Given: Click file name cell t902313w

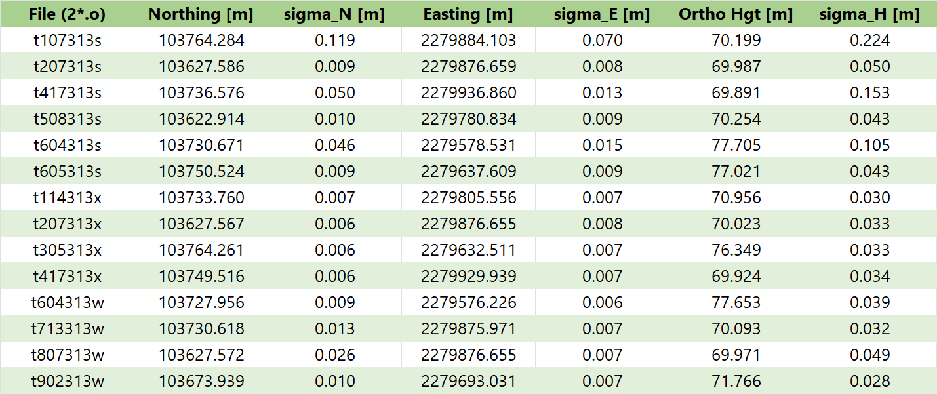Looking at the screenshot, I should point(67,382).
